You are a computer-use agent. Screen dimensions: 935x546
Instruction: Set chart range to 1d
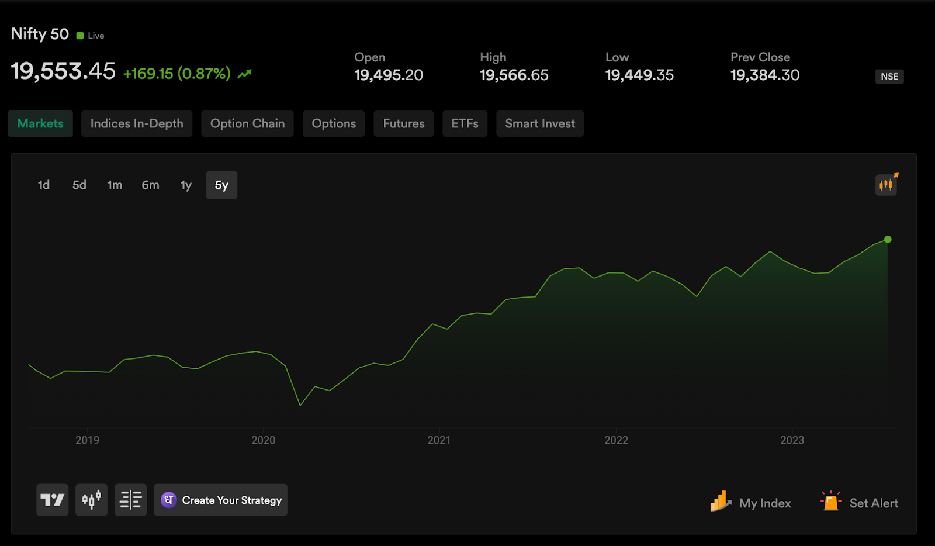pos(44,185)
